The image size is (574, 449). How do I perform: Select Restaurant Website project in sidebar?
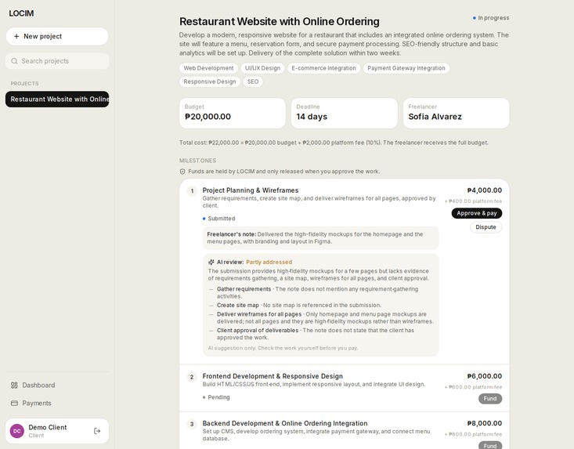(57, 100)
